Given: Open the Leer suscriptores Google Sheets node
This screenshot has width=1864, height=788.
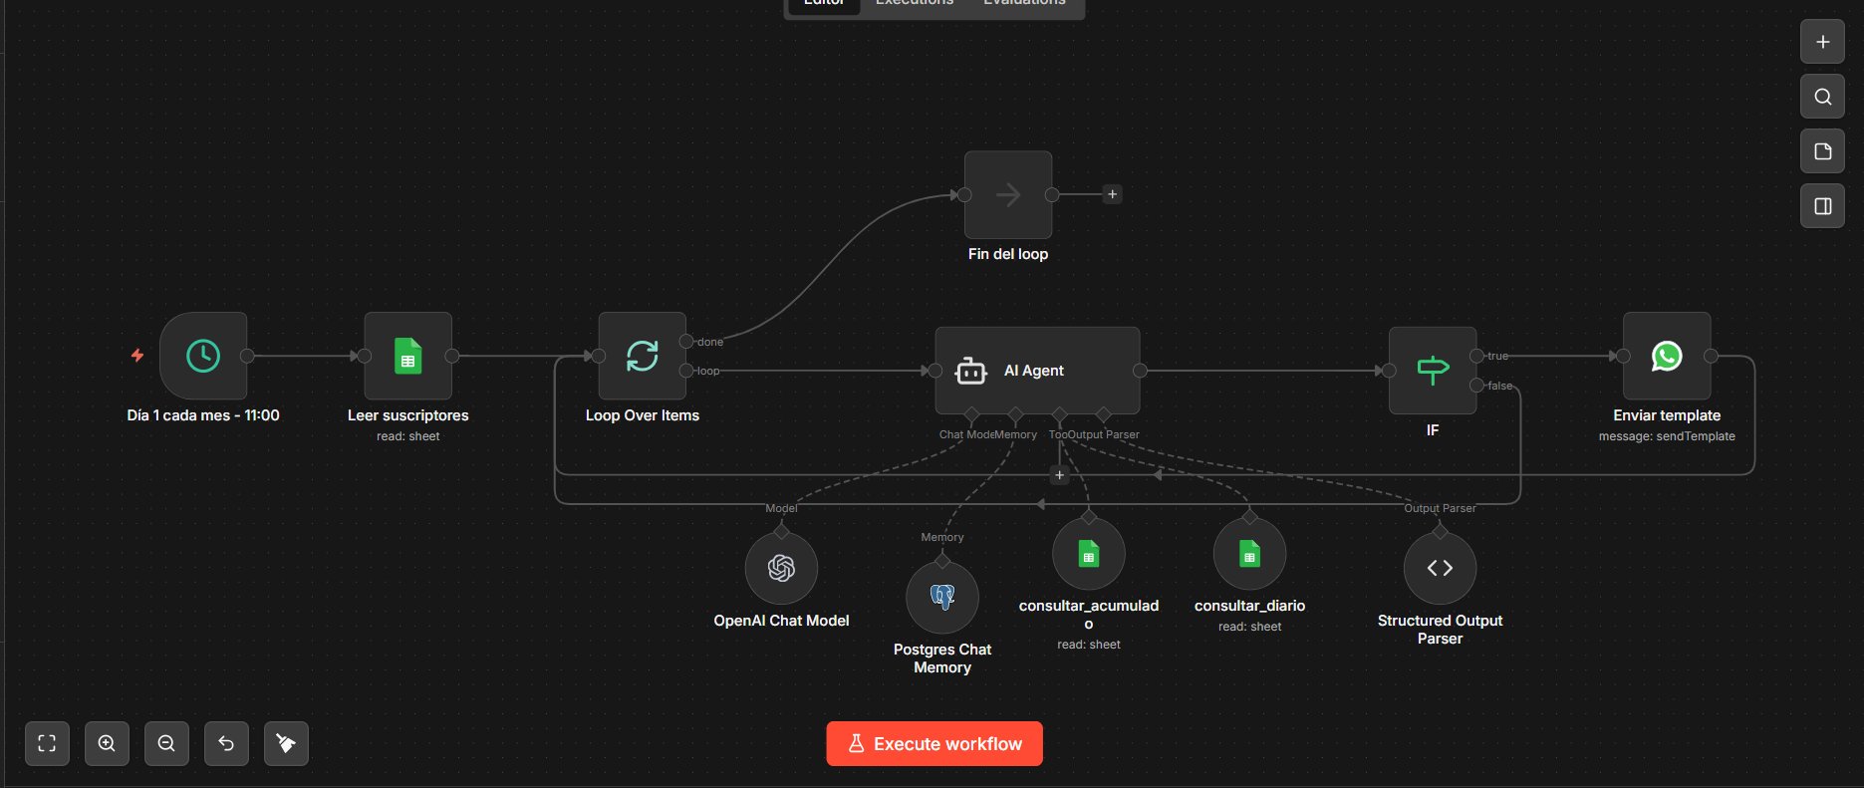Looking at the screenshot, I should point(407,356).
